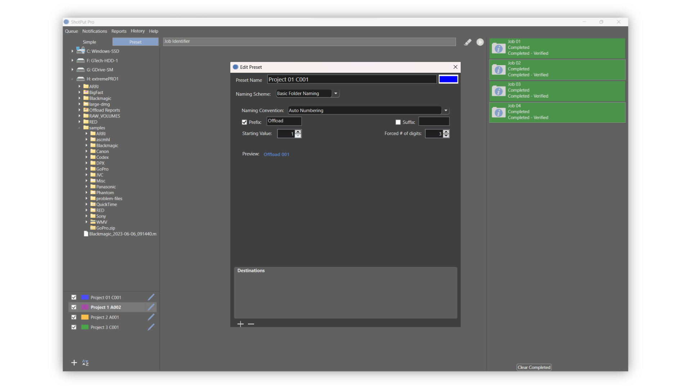
Task: Open the Queue menu
Action: tap(71, 31)
